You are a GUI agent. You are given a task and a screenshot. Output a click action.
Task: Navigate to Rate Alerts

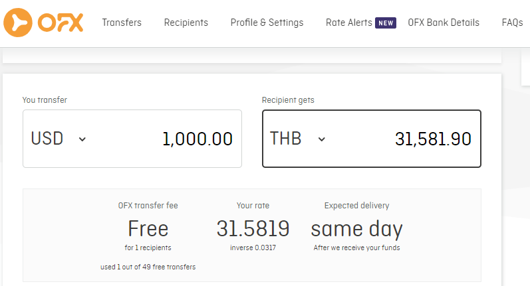[349, 23]
